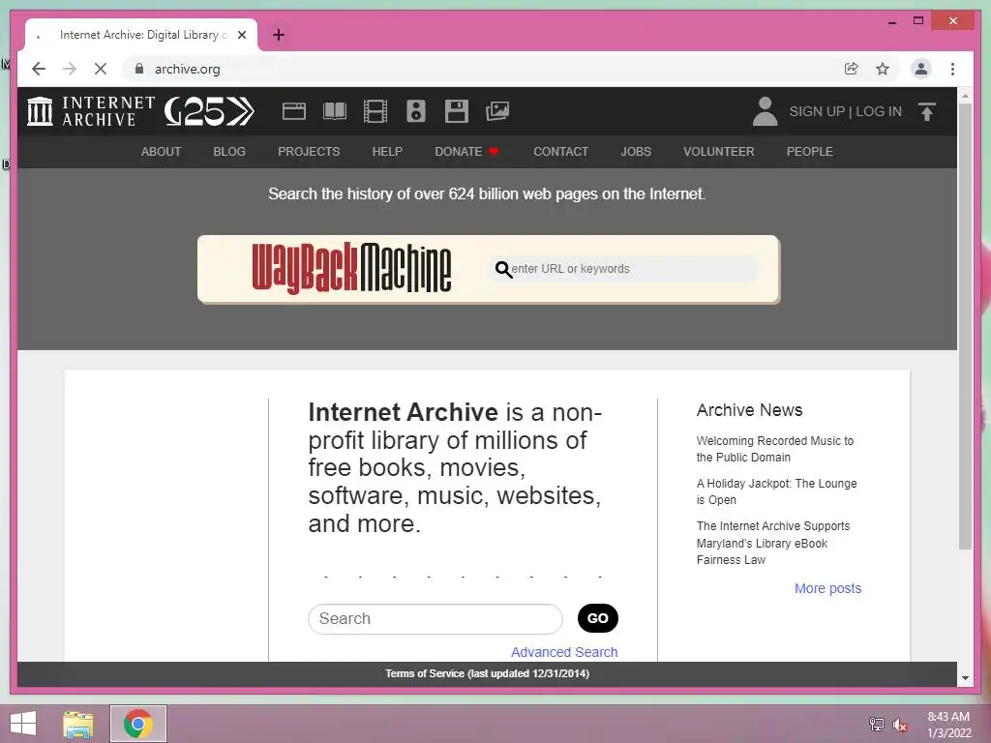Screen dimensions: 991x743
Task: Select the Internet Archive tab
Action: click(x=141, y=35)
